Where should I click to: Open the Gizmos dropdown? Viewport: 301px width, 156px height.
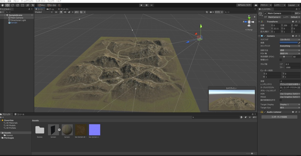pyautogui.click(x=219, y=12)
